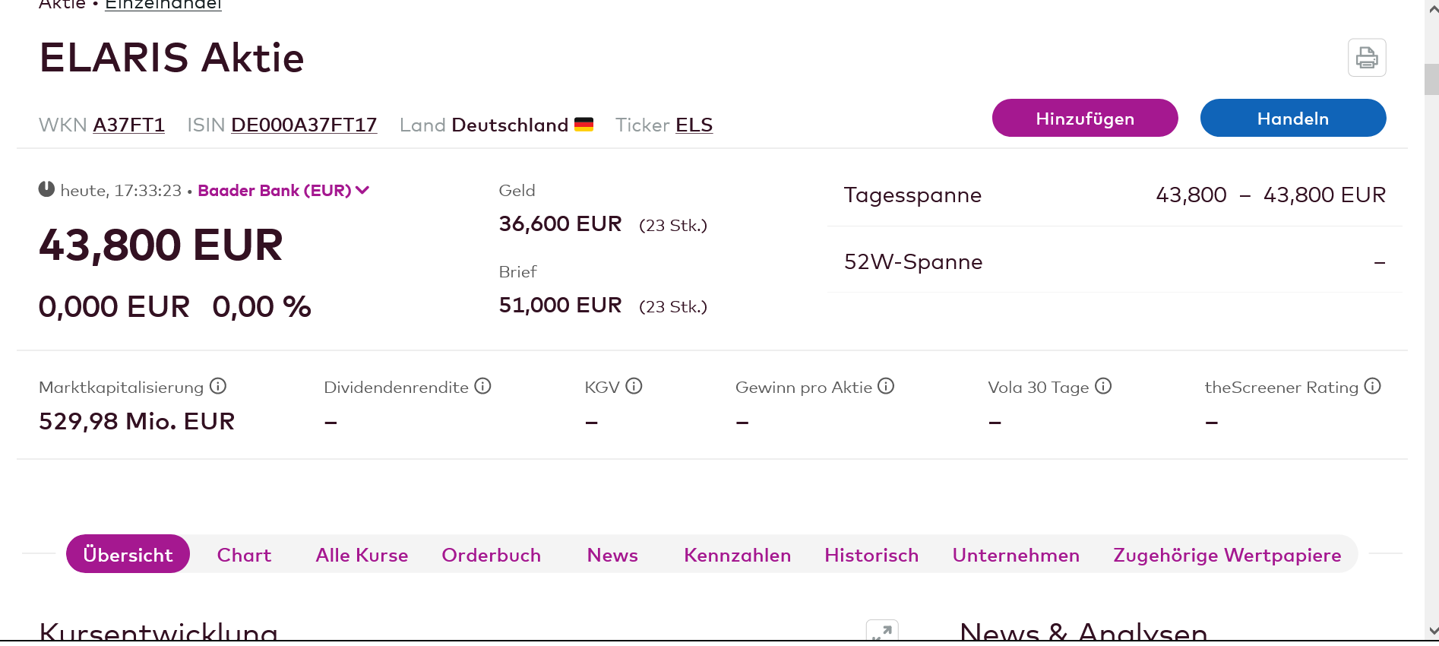Click the Einzelhandel breadcrumb link
Viewport: 1439px width, 646px height.
[x=163, y=5]
